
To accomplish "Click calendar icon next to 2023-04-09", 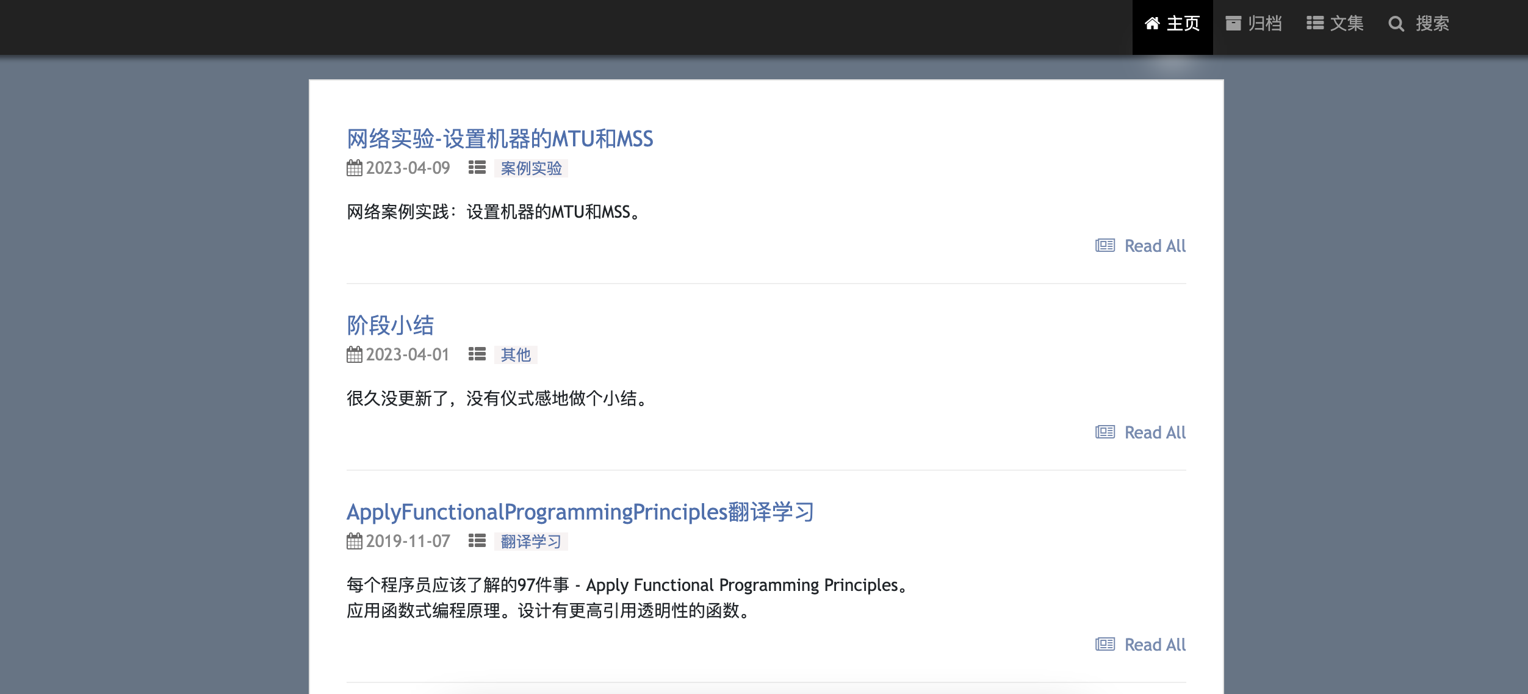I will (x=355, y=168).
